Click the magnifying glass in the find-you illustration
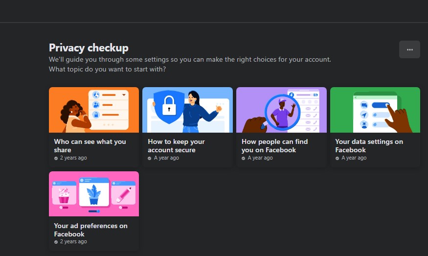This screenshot has width=428, height=256. pyautogui.click(x=280, y=113)
